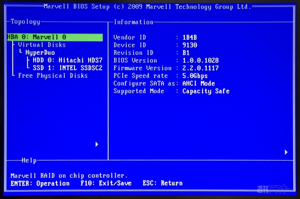Click Firmware Version value 2.2.0.1117

tap(200, 68)
